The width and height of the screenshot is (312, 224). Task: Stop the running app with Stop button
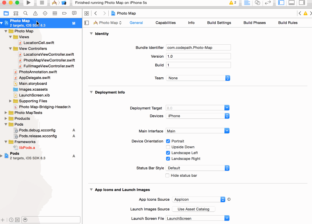[42, 3]
